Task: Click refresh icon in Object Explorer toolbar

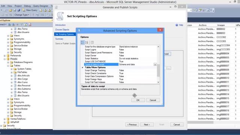Action: pyautogui.click(x=26, y=24)
